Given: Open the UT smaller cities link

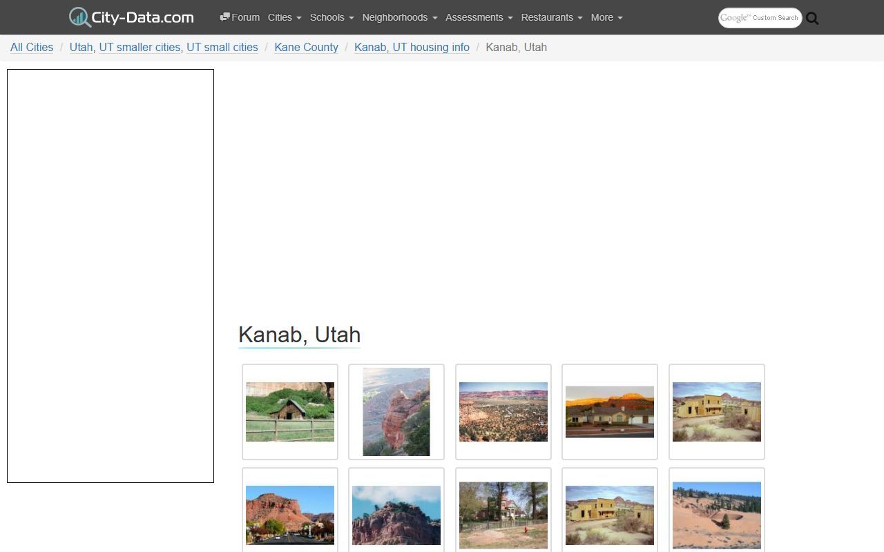Looking at the screenshot, I should [x=140, y=47].
